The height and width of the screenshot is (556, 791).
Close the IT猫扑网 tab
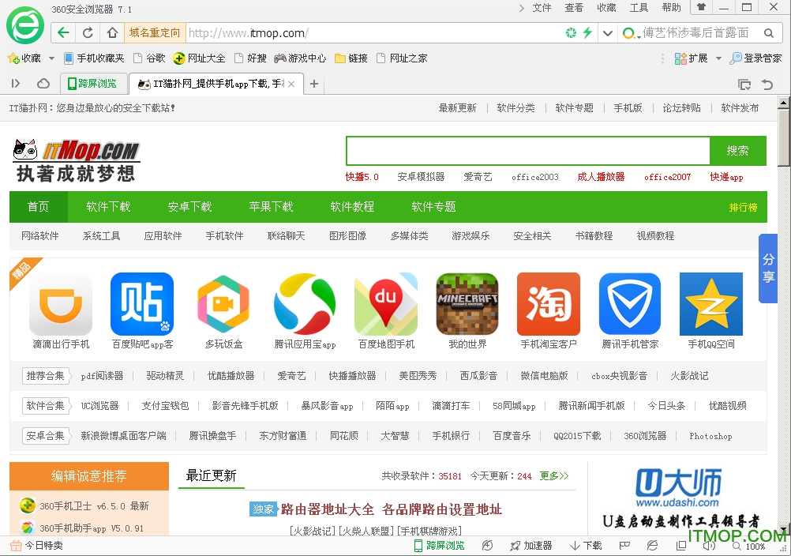pos(291,85)
